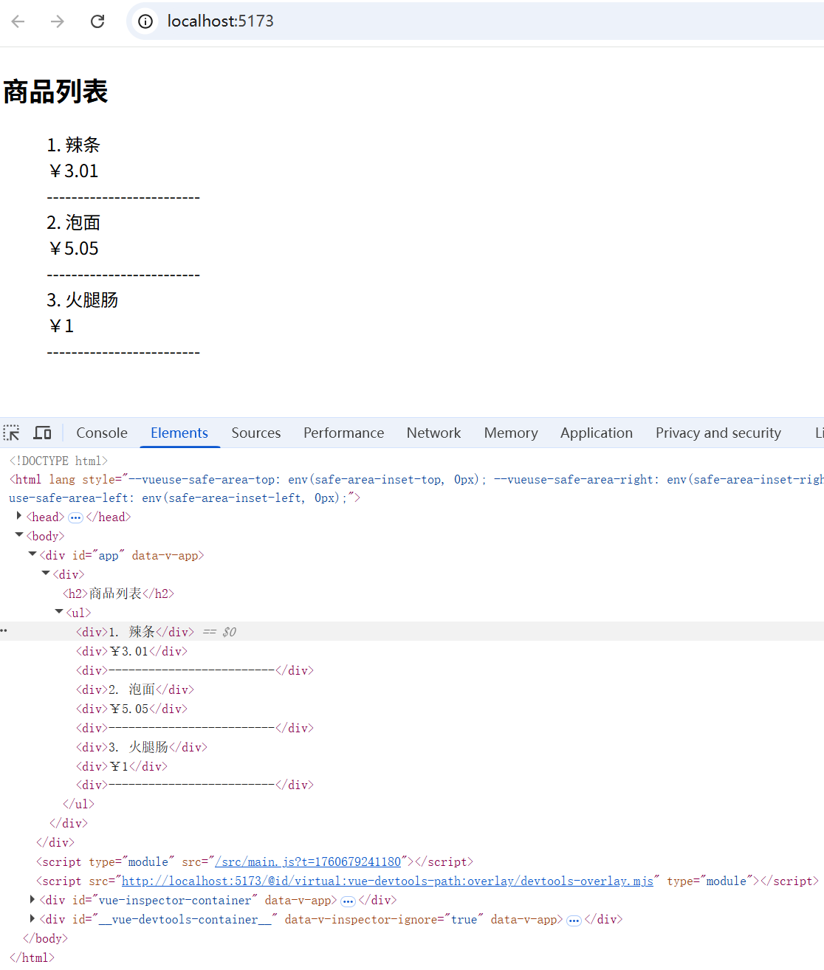Click ellipsis badge on vue-inspector-container row
The width and height of the screenshot is (824, 970).
pos(348,901)
